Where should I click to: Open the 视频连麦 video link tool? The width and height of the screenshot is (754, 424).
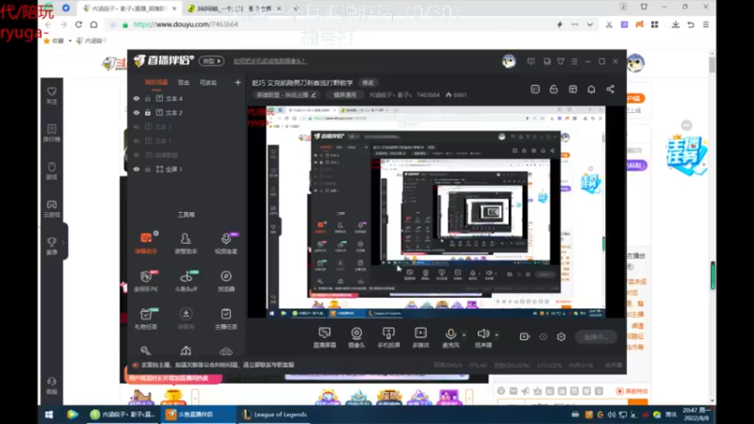coord(225,243)
